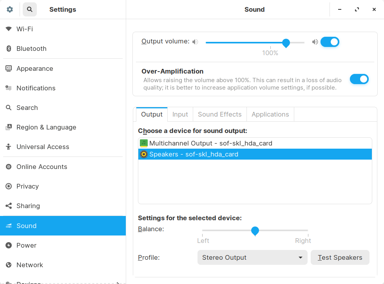The height and width of the screenshot is (284, 384).
Task: Select Multichannel Output device in list
Action: (x=210, y=143)
